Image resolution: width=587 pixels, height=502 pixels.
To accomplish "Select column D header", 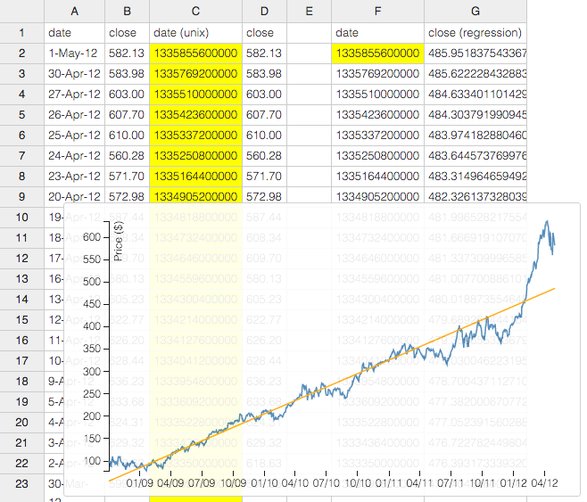I will 265,12.
